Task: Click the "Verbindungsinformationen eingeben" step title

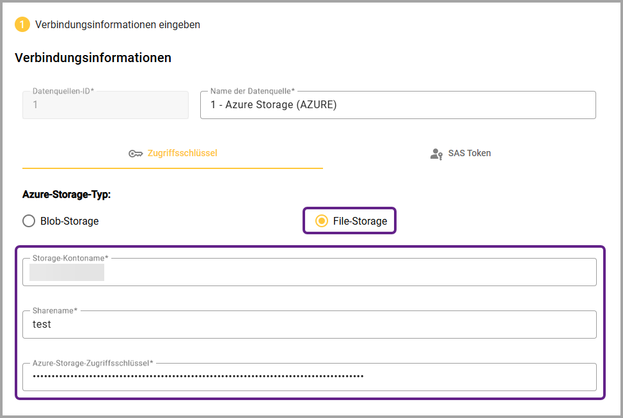Action: tap(118, 25)
